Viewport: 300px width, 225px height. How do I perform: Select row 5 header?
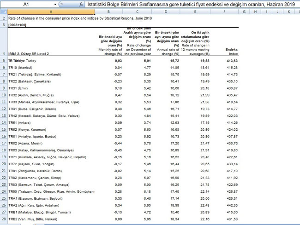(4, 61)
